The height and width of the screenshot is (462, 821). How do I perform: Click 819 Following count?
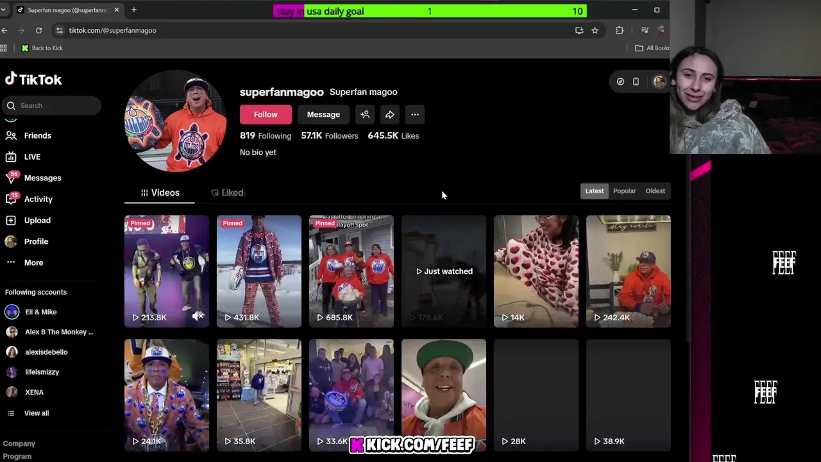coord(266,135)
